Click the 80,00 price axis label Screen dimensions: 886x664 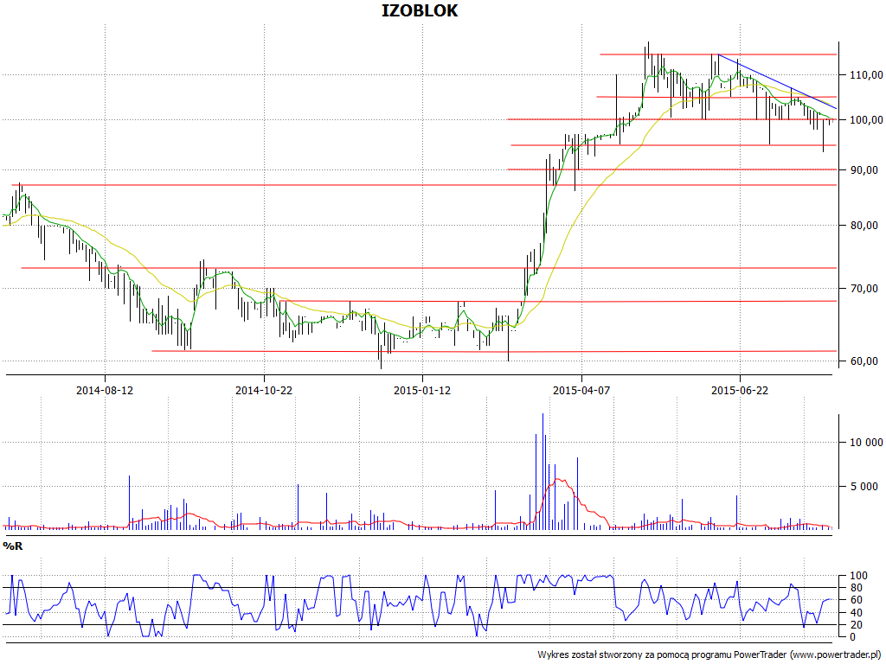[x=866, y=226]
